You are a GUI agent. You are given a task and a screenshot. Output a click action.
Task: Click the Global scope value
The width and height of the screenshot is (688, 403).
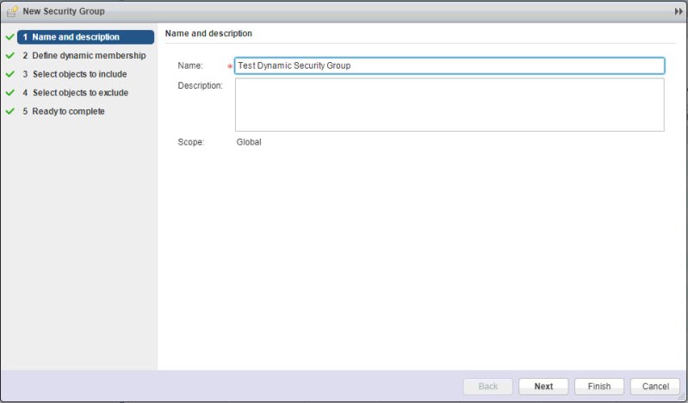coord(249,142)
